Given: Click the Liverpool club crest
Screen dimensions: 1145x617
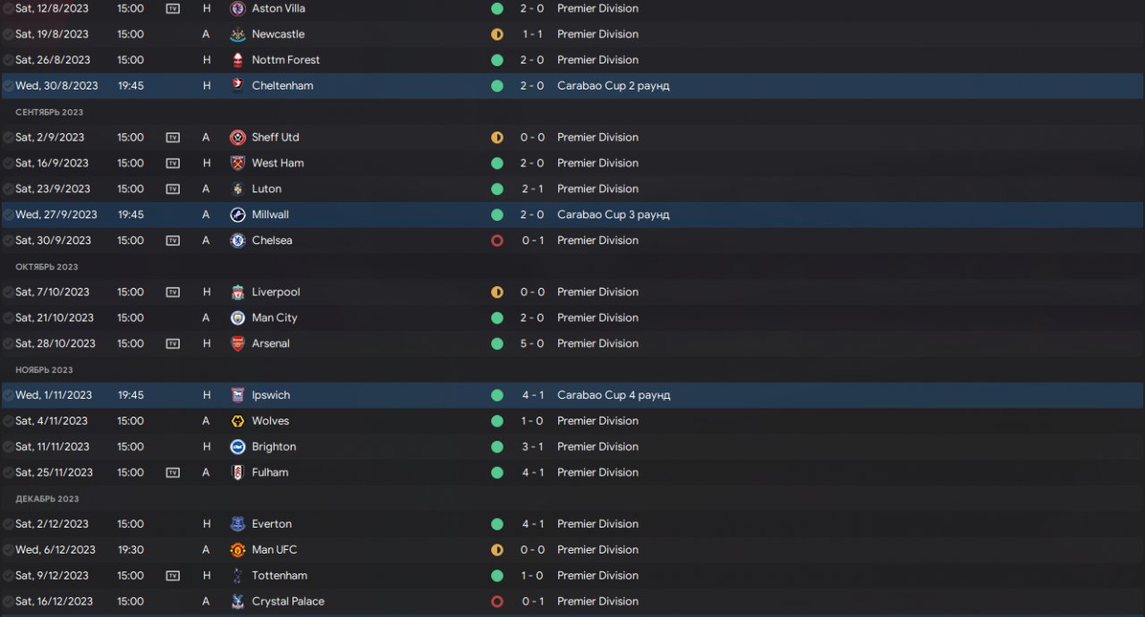Looking at the screenshot, I should (x=237, y=292).
